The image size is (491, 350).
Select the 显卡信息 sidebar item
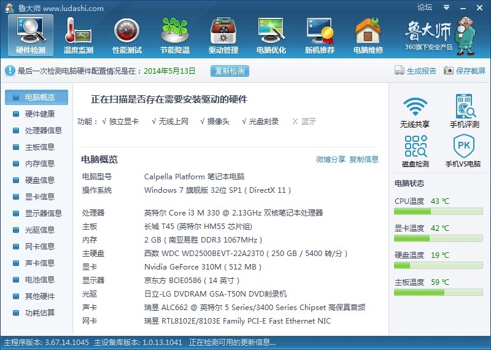pyautogui.click(x=36, y=196)
